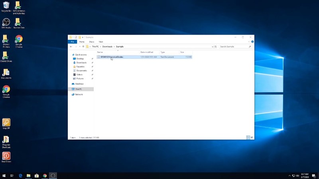319x179 pixels.
Task: Open the Recycle Bin desktop icon
Action: click(6, 7)
